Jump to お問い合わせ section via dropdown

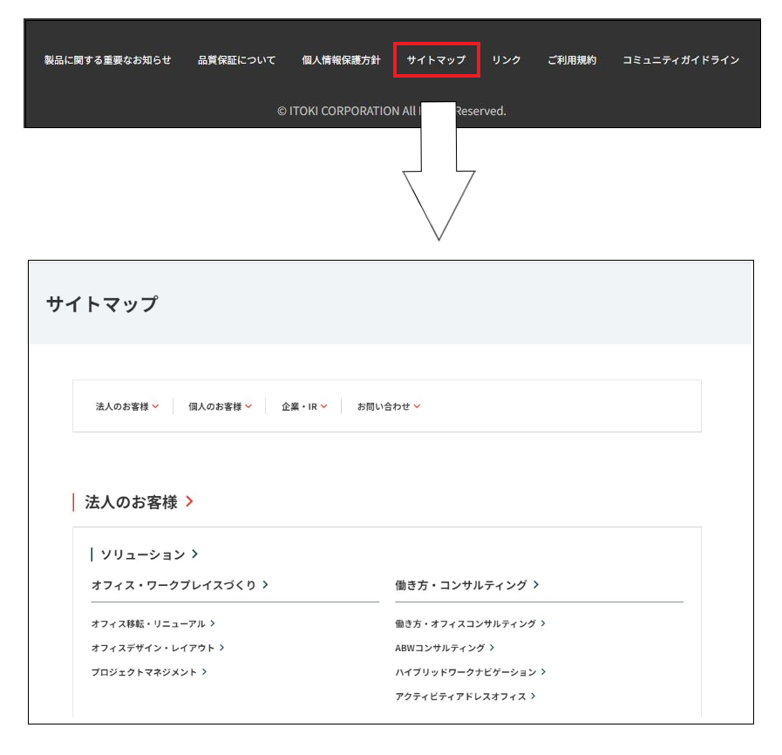388,406
